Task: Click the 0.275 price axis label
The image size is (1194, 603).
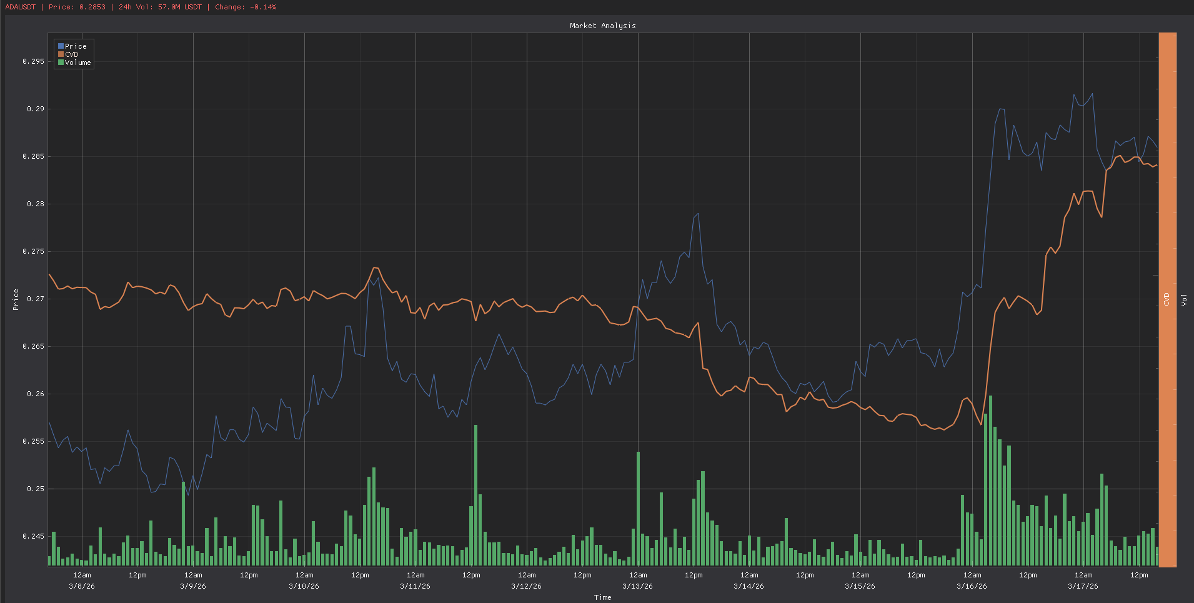Action: 34,251
